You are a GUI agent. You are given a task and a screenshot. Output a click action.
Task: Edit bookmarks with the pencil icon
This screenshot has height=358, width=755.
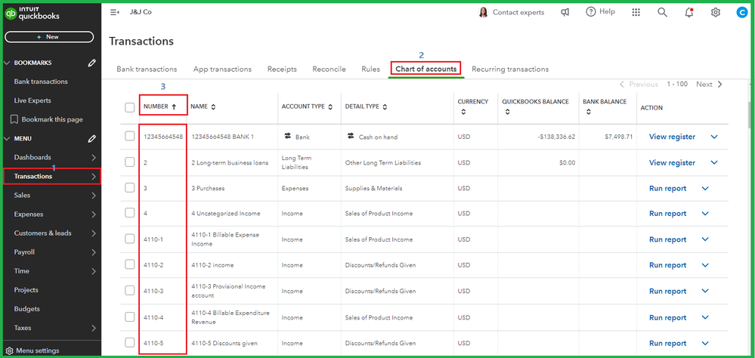(92, 63)
